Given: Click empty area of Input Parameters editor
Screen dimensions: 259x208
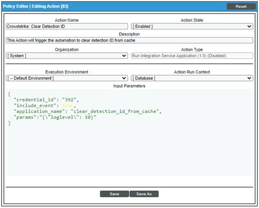Looking at the screenshot, I should tap(129, 151).
